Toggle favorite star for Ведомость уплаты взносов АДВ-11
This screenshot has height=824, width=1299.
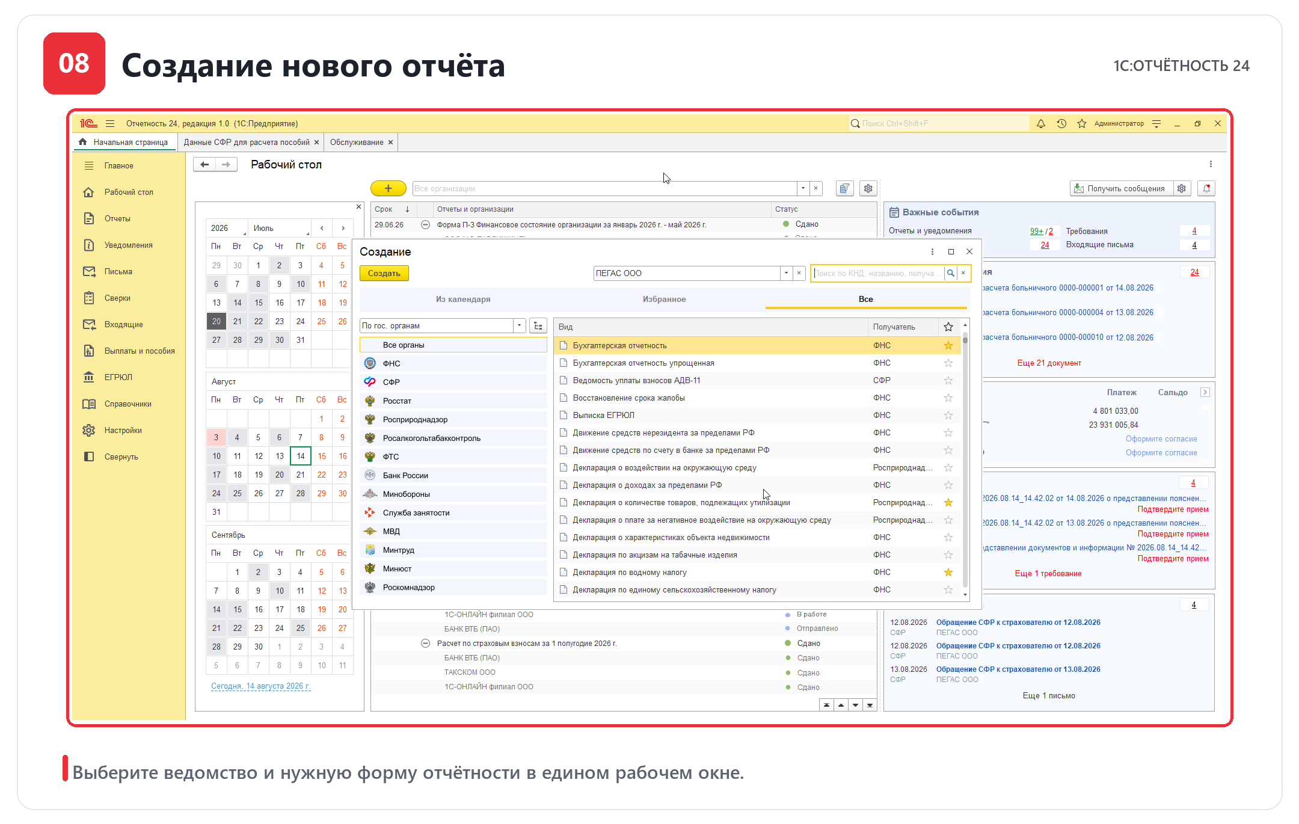coord(948,381)
